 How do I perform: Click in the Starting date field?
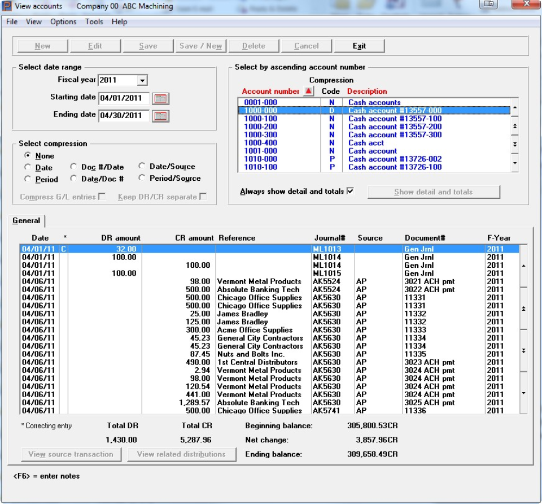click(x=124, y=99)
